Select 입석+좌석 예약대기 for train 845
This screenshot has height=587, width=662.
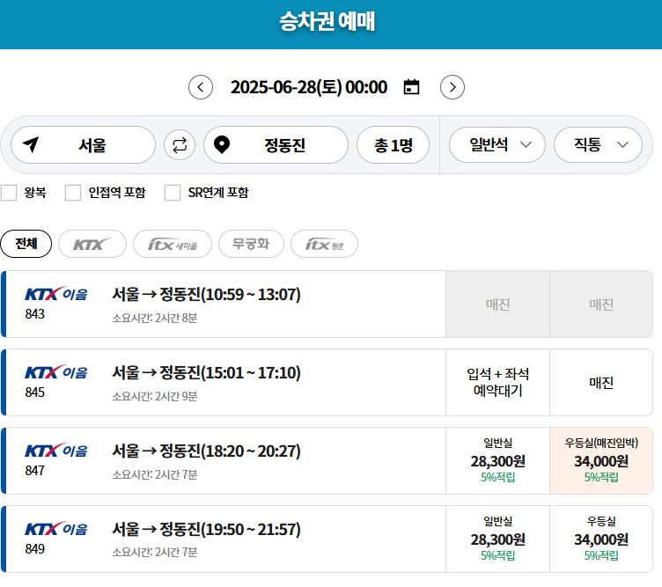497,382
